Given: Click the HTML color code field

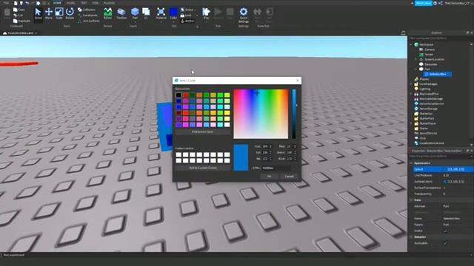Looking at the screenshot, I should pyautogui.click(x=276, y=168).
